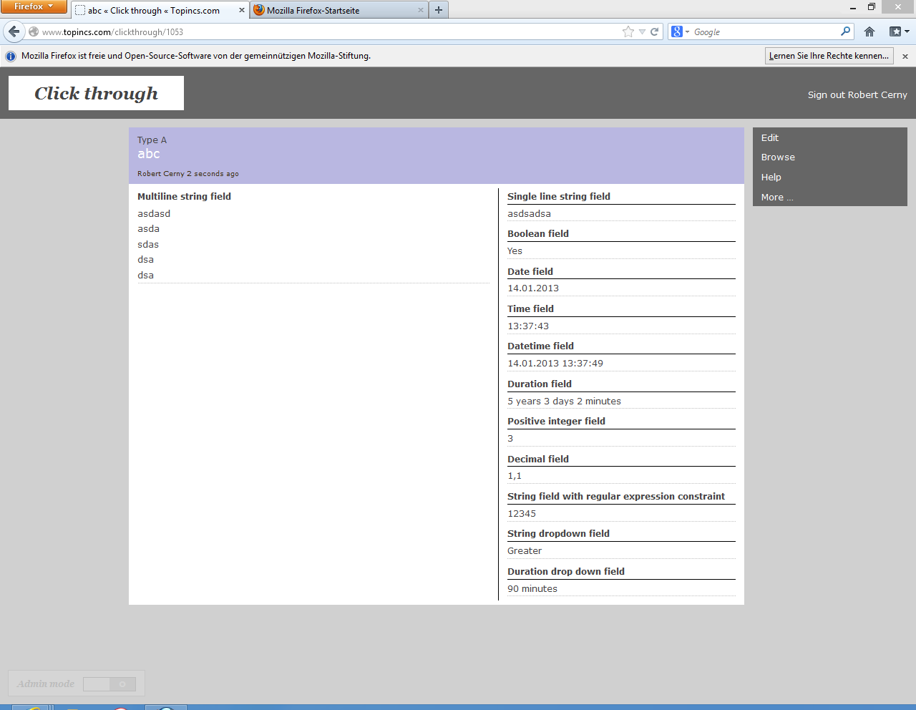Open Help from the side menu
Viewport: 916px width, 710px height.
771,177
